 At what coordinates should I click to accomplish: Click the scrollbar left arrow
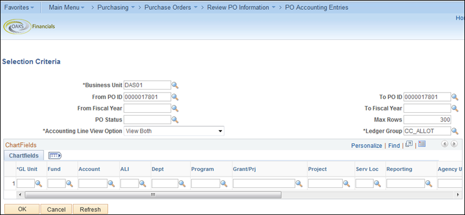click(x=20, y=195)
